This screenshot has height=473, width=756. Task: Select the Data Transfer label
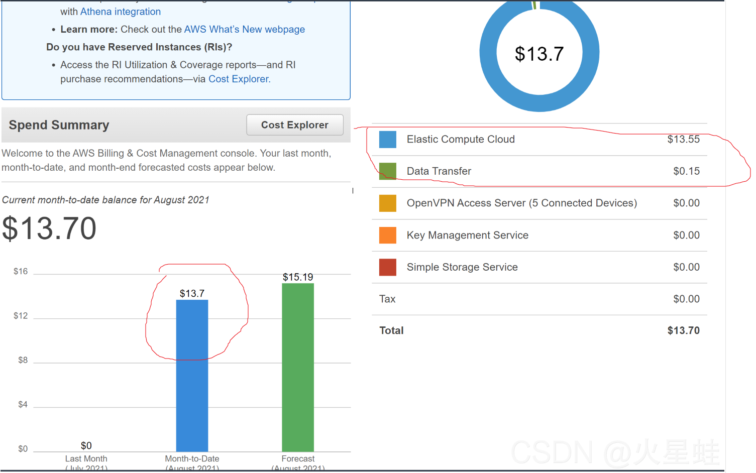click(439, 171)
